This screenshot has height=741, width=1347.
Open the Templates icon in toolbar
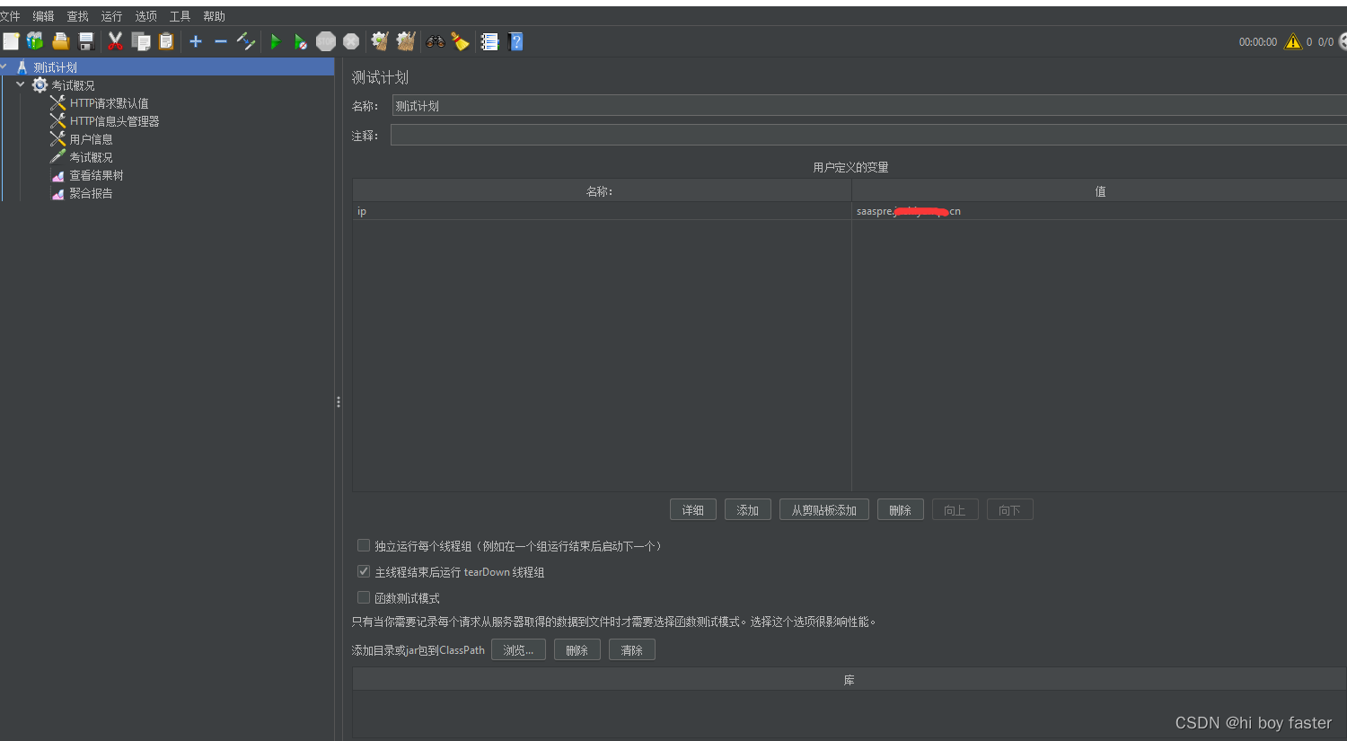tap(35, 41)
